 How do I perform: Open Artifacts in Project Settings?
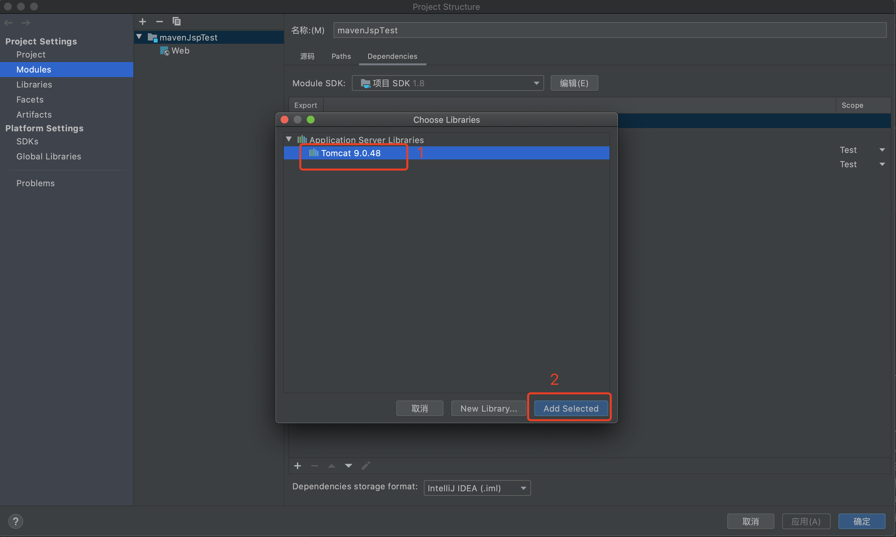34,114
